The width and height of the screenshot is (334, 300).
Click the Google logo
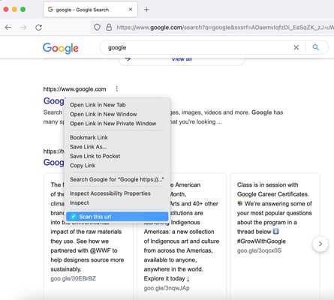pos(61,48)
